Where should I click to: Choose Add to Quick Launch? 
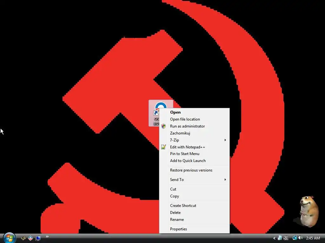pyautogui.click(x=195, y=161)
